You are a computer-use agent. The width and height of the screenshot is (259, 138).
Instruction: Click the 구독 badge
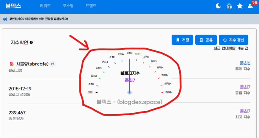[255, 3]
